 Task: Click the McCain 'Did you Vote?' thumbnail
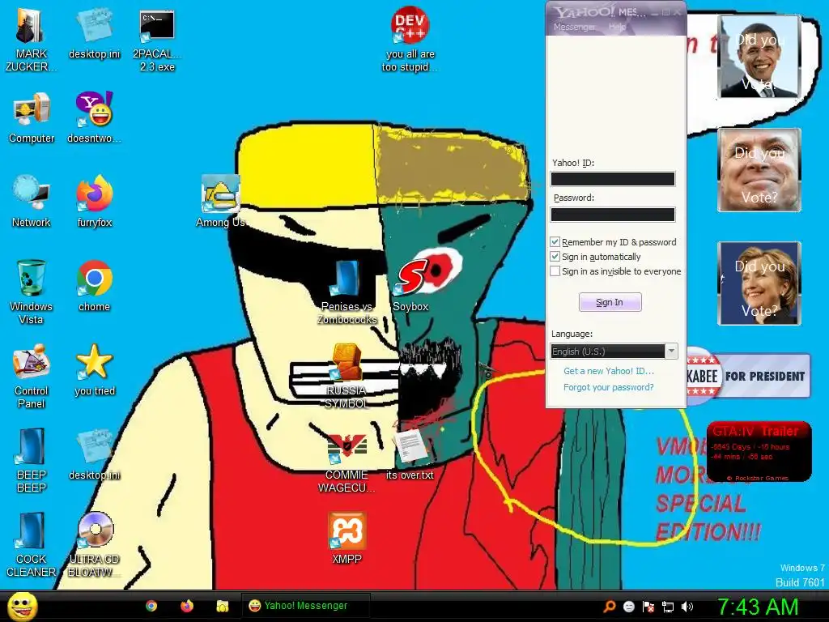click(759, 170)
